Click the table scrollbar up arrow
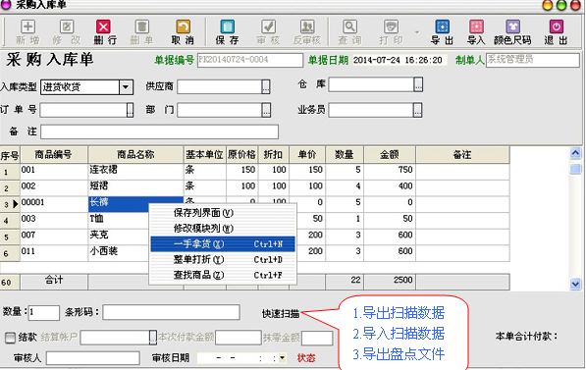586x370 pixels. coord(575,153)
